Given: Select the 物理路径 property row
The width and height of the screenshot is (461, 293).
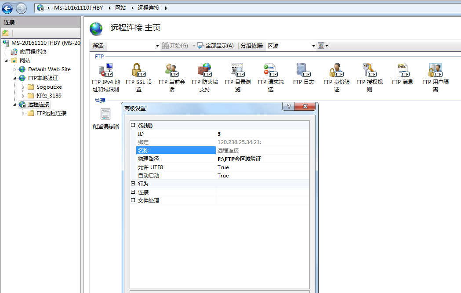Looking at the screenshot, I should point(176,159).
